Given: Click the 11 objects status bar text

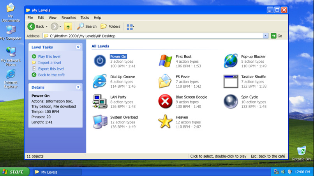Looking at the screenshot, I should point(35,156).
